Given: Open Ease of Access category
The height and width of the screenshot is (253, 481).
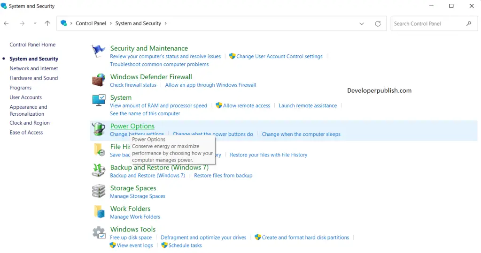Looking at the screenshot, I should (26, 133).
